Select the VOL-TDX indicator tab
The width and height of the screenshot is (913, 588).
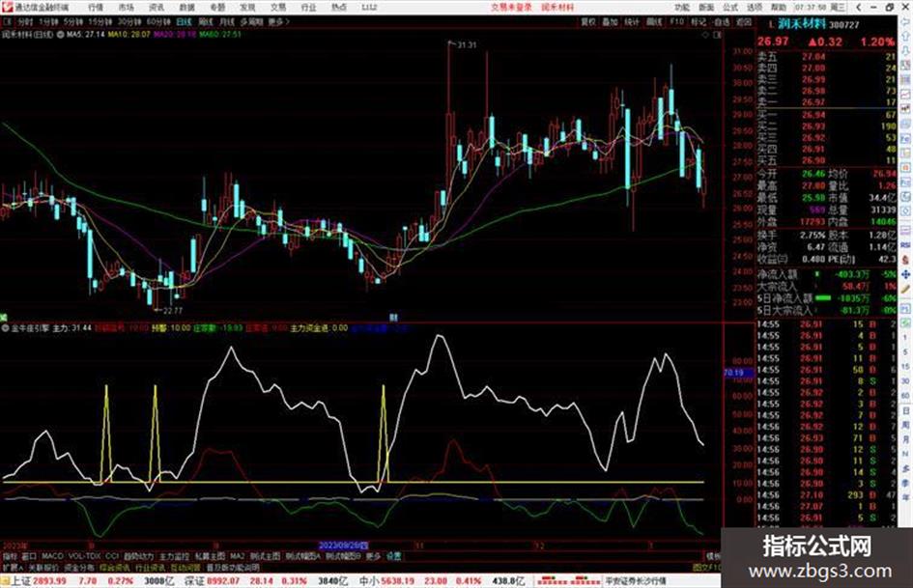click(85, 556)
